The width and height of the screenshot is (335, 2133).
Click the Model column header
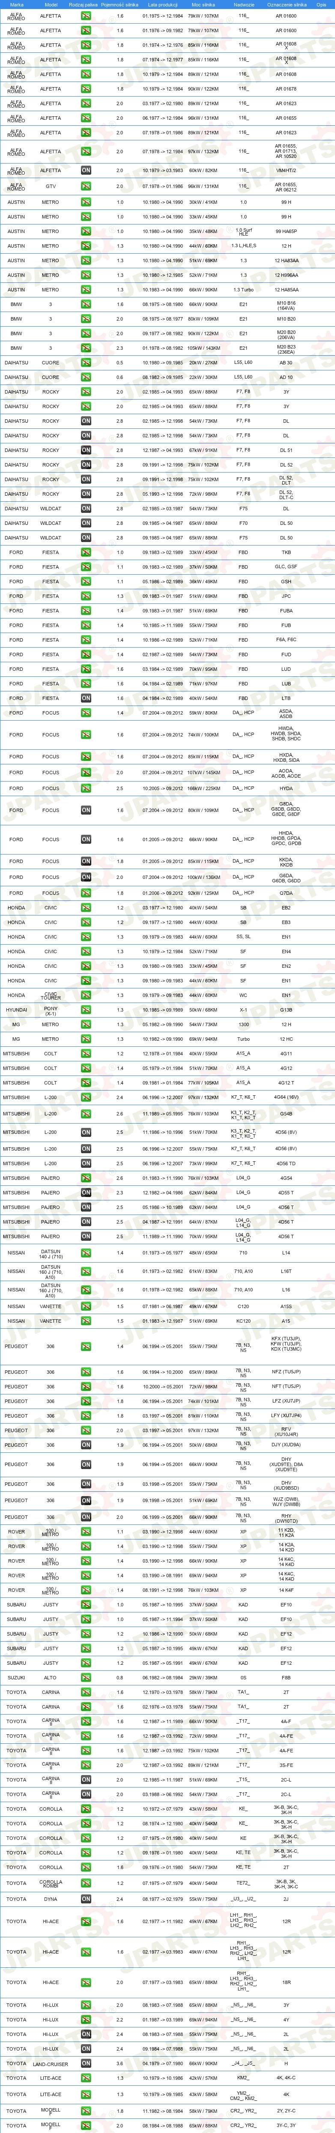(51, 4)
